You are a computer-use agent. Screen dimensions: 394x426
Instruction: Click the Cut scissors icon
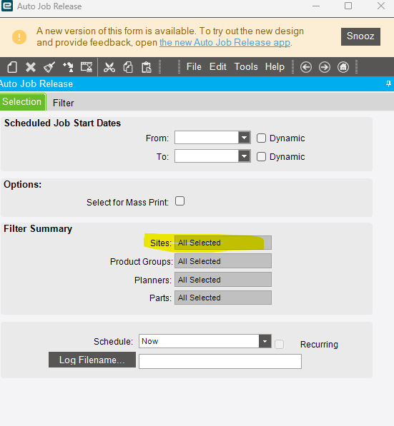point(109,67)
